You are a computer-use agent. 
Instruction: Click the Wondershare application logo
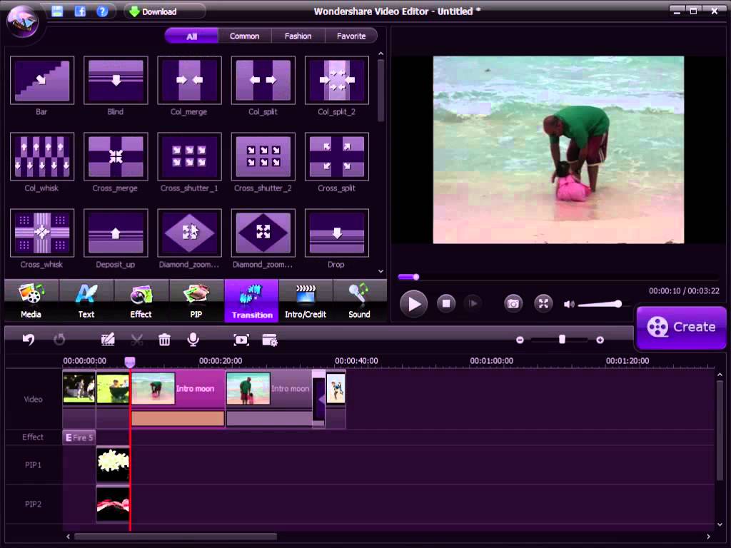click(23, 21)
